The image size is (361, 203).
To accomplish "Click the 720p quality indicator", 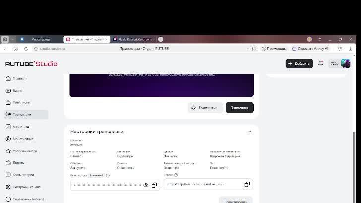I will click(x=335, y=64).
